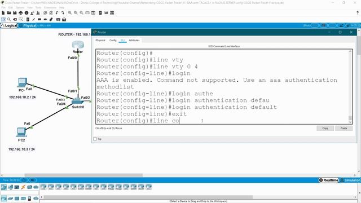Click the CLI vertical scrollbar thumb
Screen dimensions: 361x203
pos(350,118)
